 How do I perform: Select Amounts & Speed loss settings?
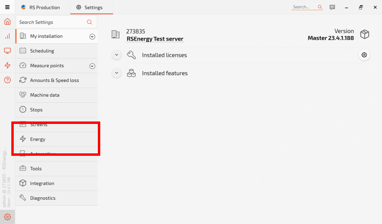point(54,80)
